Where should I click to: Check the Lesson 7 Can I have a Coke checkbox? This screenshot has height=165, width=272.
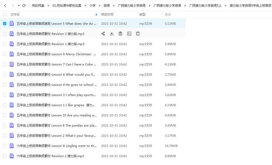[x=5, y=64]
